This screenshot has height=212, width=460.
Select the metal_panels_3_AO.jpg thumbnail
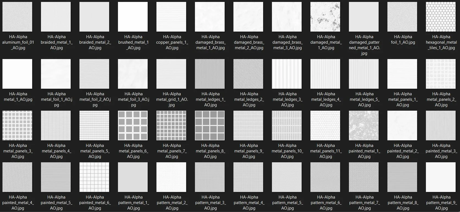tap(17, 125)
